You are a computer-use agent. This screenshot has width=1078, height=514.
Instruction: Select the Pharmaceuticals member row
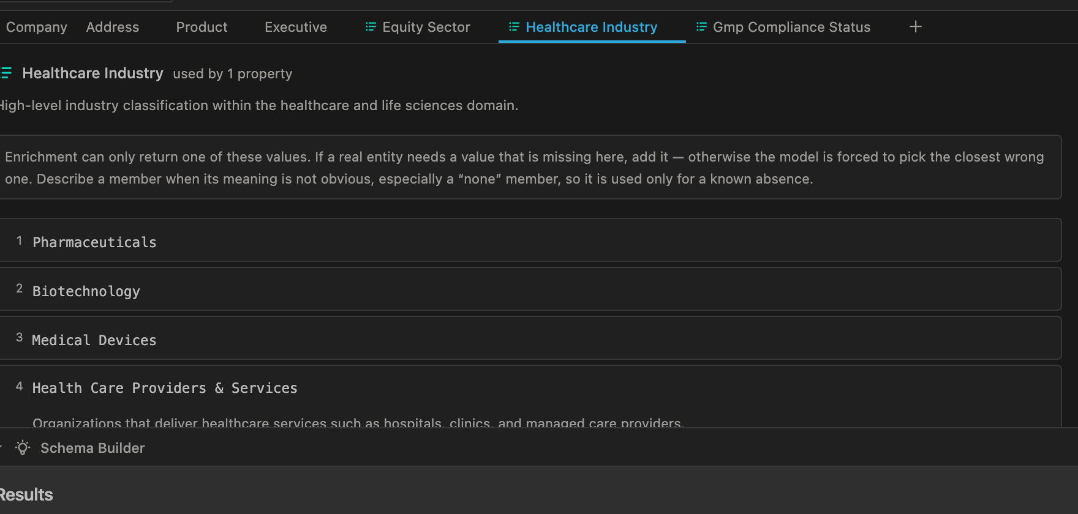click(x=530, y=240)
